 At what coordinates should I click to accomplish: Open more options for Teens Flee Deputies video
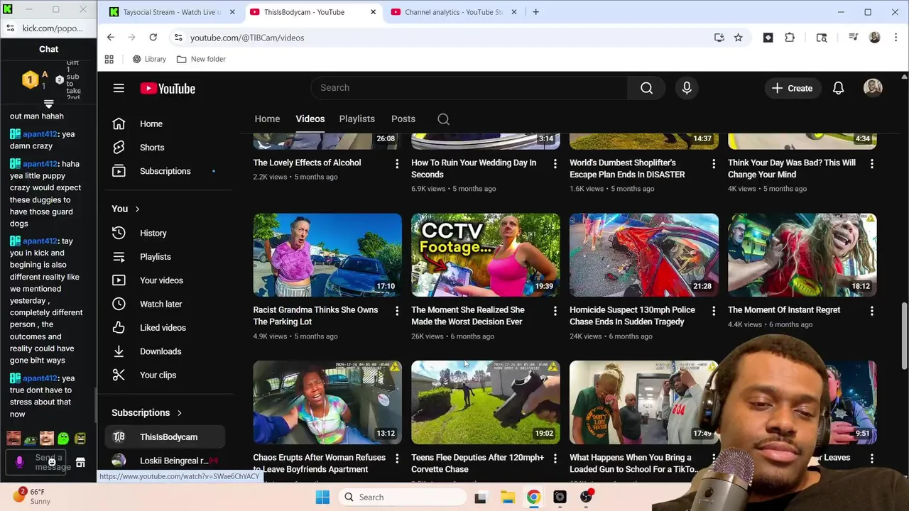coord(555,458)
